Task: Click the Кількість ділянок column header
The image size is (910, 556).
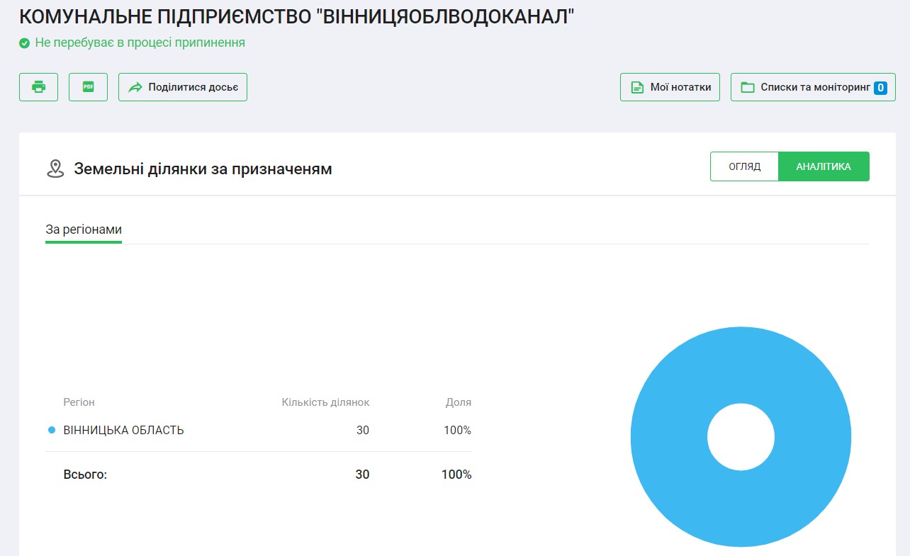Action: [x=325, y=402]
